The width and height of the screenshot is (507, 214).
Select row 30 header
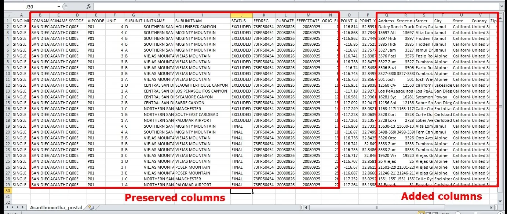click(7, 191)
